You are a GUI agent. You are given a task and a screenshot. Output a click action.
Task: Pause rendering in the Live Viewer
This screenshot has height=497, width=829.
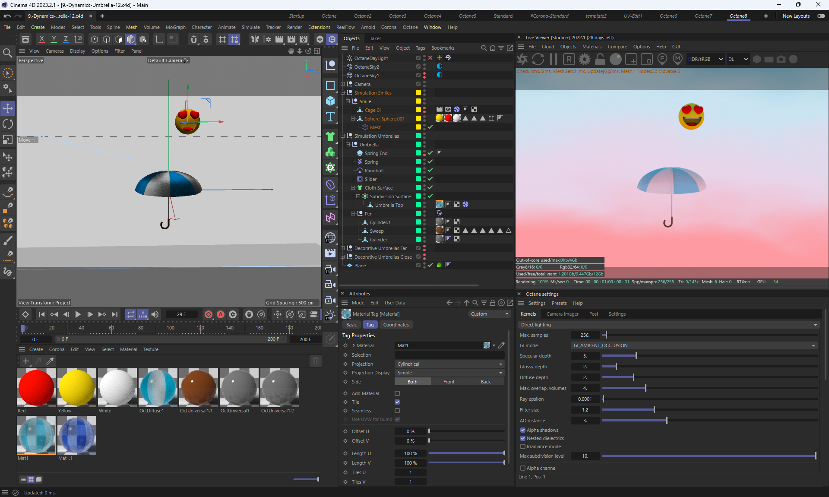pos(554,59)
